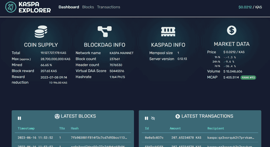Image resolution: width=270 pixels, height=147 pixels.
Task: Click the Latest Transactions coin icon
Action: [x=178, y=116]
